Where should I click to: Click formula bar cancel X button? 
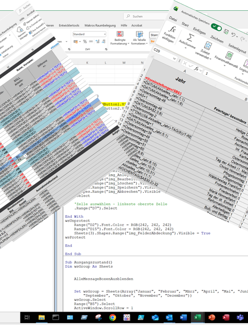point(185,63)
